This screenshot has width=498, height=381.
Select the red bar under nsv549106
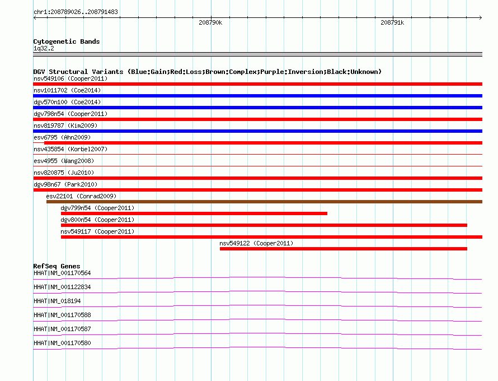click(x=257, y=84)
